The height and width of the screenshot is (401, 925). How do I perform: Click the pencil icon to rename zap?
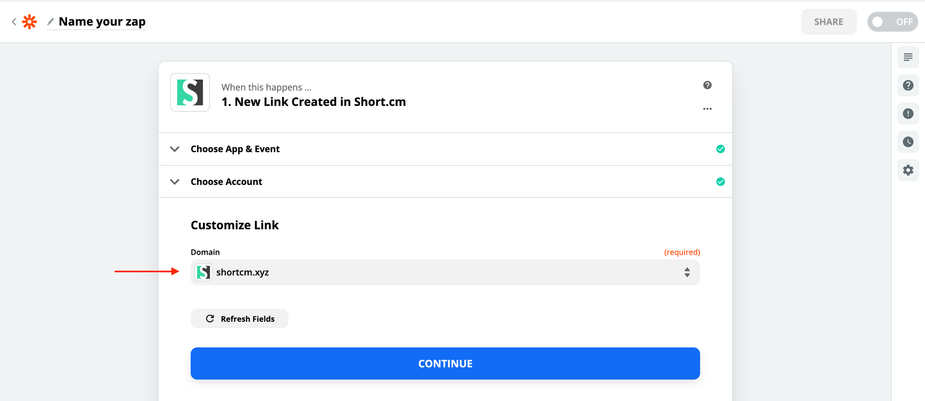[50, 22]
